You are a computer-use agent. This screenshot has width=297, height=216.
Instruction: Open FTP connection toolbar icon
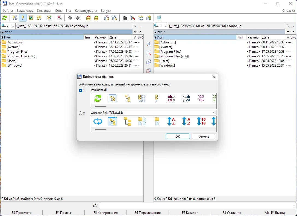(107, 18)
